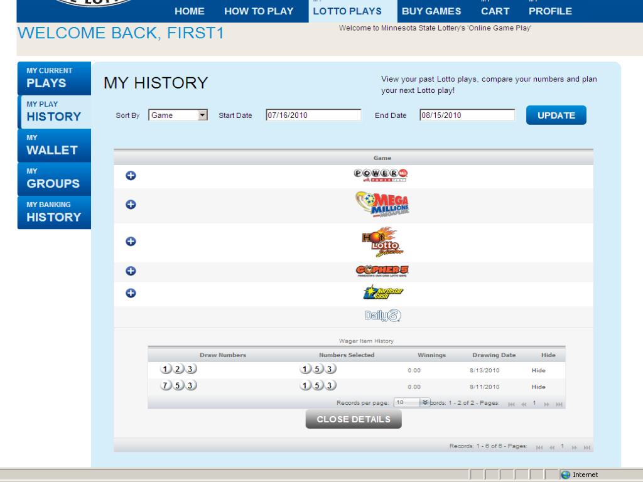Viewport: 643px width, 482px height.
Task: Click the Powerball game logo
Action: click(x=381, y=175)
